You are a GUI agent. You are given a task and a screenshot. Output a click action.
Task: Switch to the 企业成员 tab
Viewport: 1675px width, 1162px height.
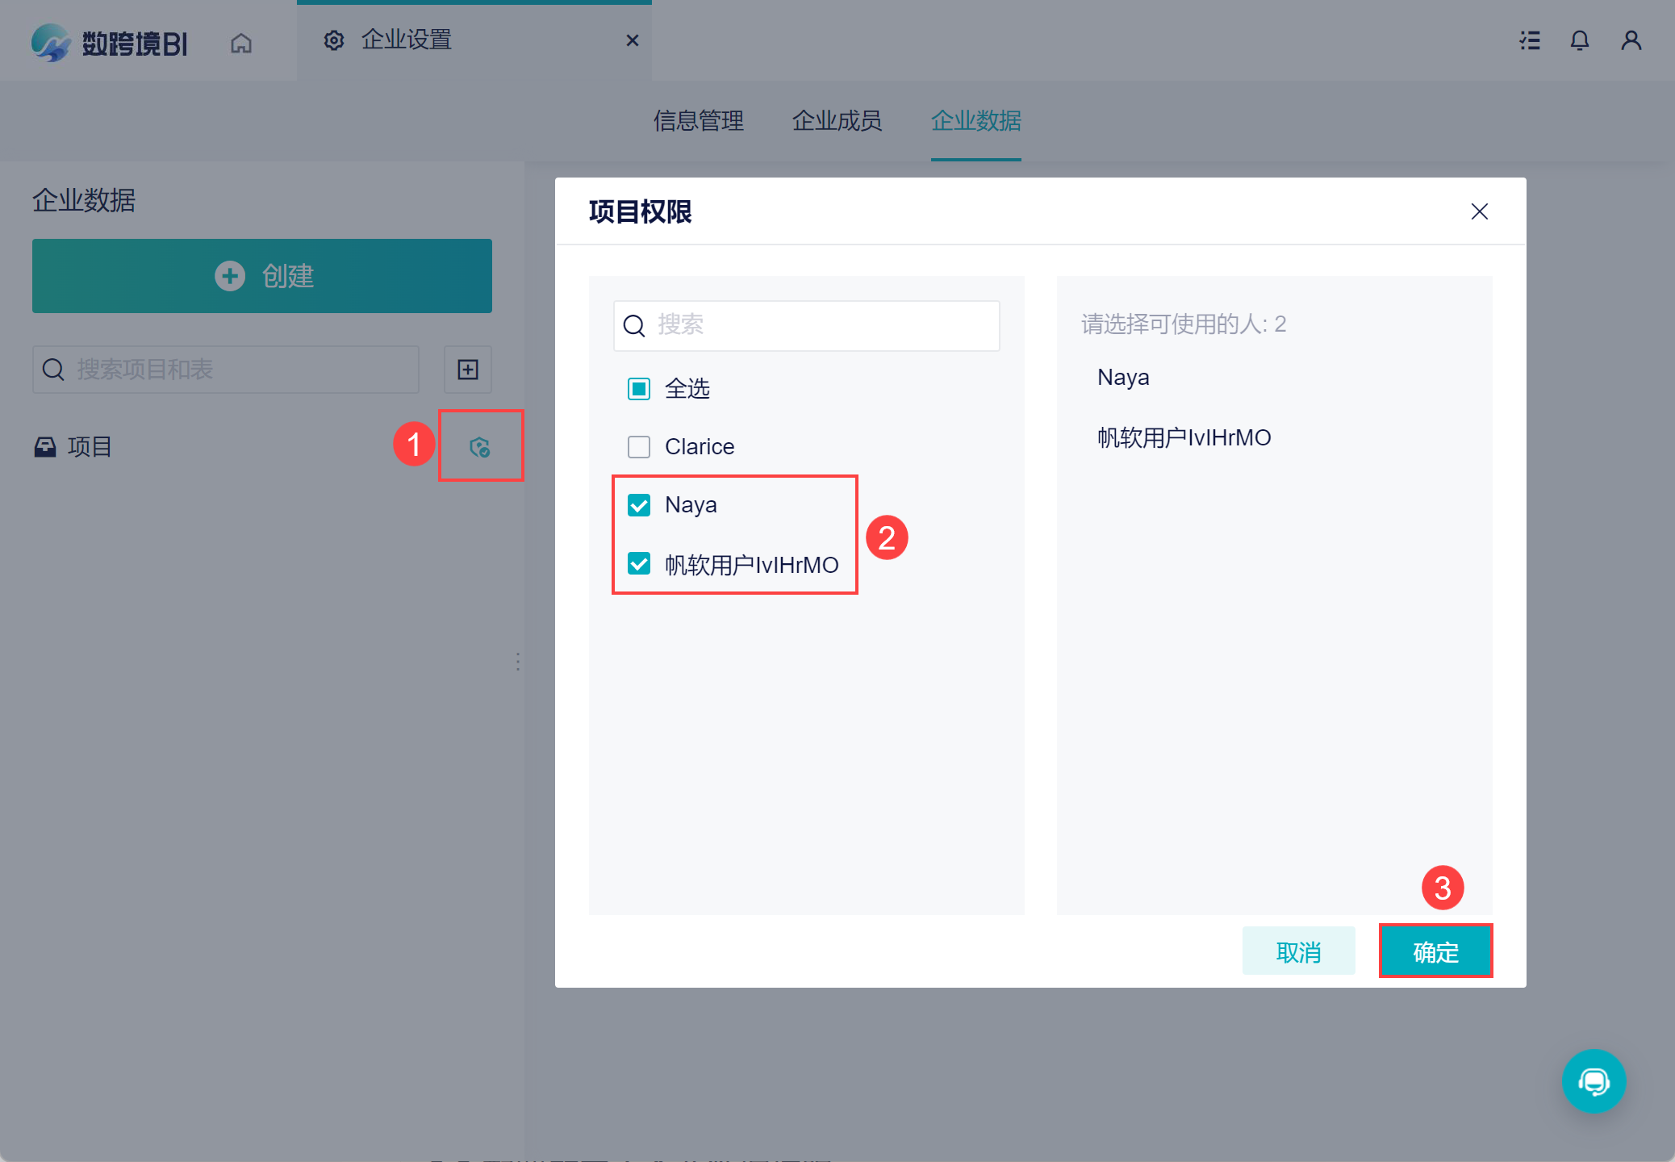837,121
